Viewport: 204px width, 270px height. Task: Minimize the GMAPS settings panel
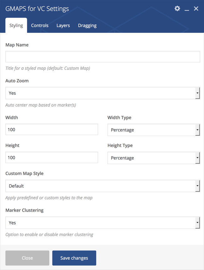(x=187, y=8)
